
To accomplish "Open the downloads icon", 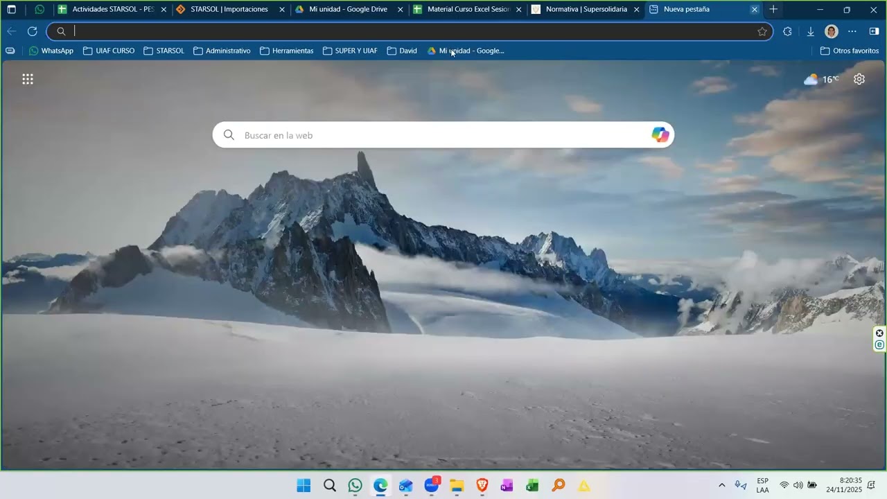I will click(x=810, y=31).
